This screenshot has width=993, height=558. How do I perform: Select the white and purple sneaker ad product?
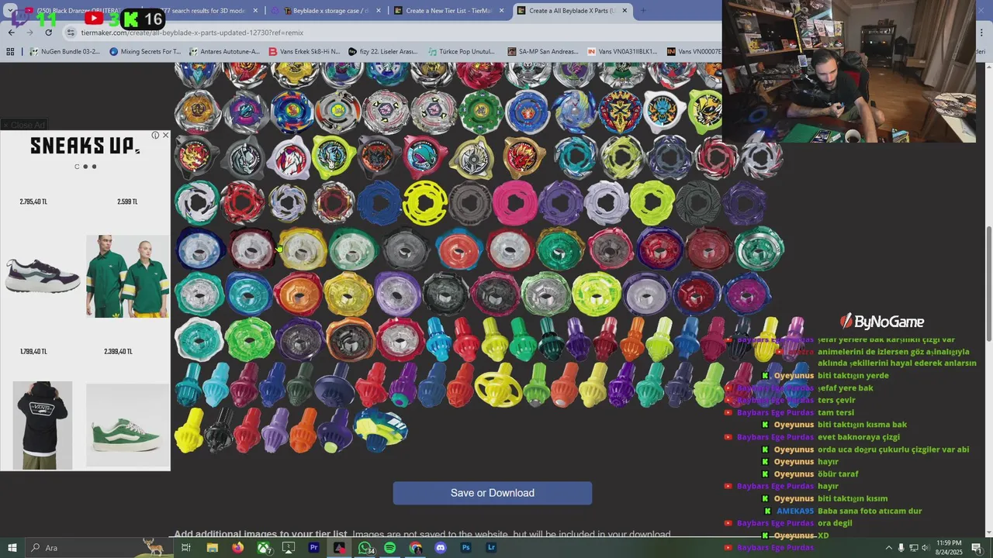click(x=43, y=277)
